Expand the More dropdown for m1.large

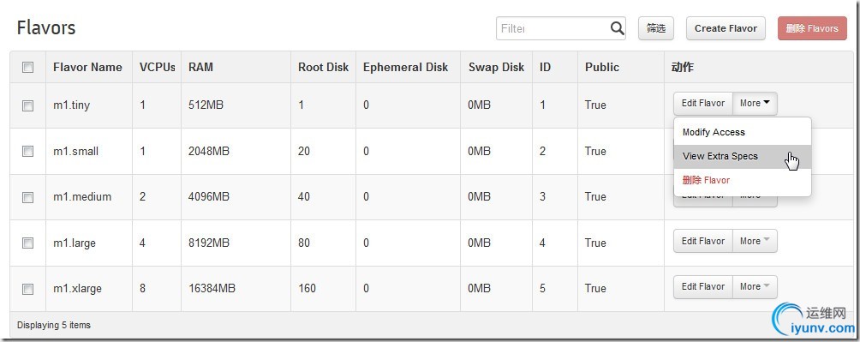point(755,241)
